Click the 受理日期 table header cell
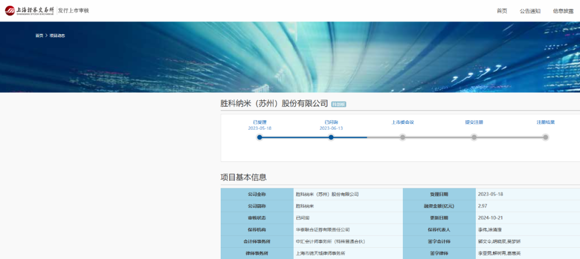 (439, 194)
